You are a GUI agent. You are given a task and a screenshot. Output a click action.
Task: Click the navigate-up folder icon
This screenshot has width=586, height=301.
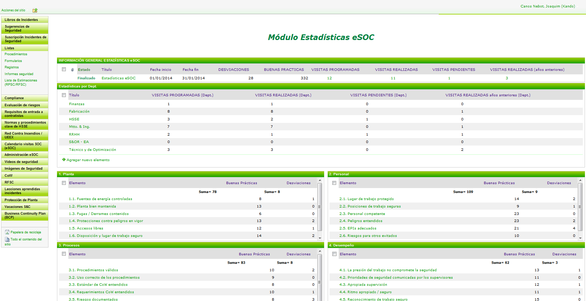35,10
